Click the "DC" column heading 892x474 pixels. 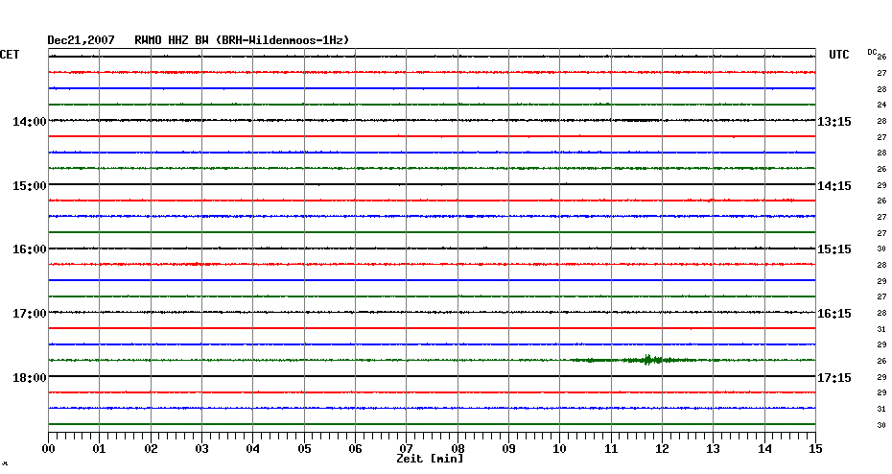(872, 52)
